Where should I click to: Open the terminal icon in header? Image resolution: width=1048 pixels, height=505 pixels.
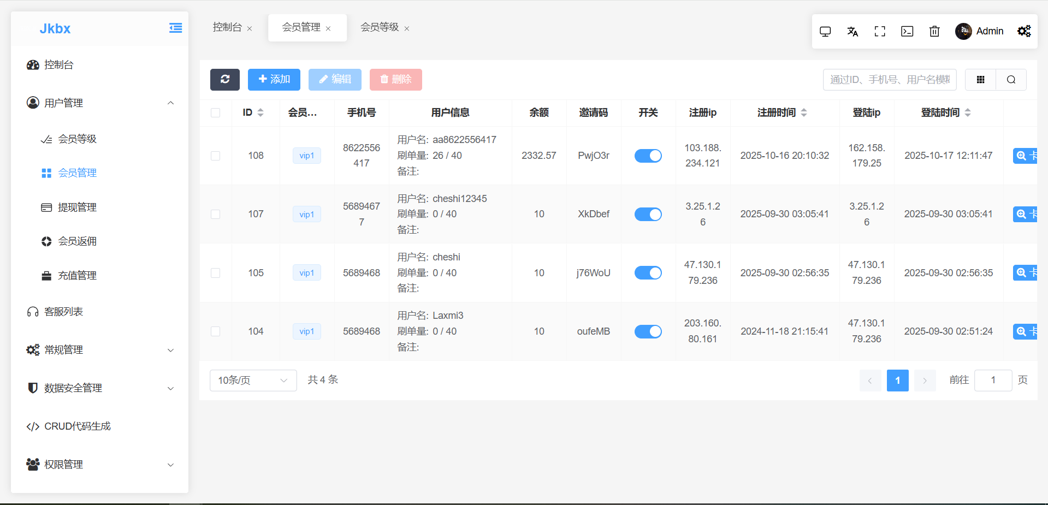click(x=907, y=32)
